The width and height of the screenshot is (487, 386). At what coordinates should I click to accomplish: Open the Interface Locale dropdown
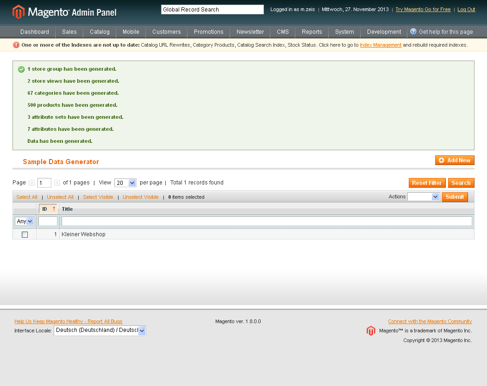pos(100,331)
